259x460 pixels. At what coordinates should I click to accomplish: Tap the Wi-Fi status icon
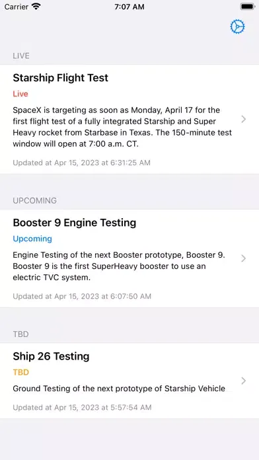point(36,7)
